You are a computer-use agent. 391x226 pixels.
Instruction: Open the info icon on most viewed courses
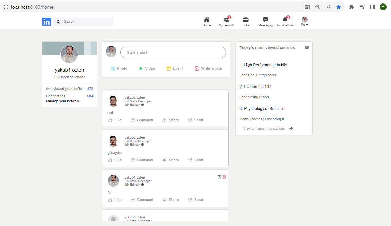point(306,47)
